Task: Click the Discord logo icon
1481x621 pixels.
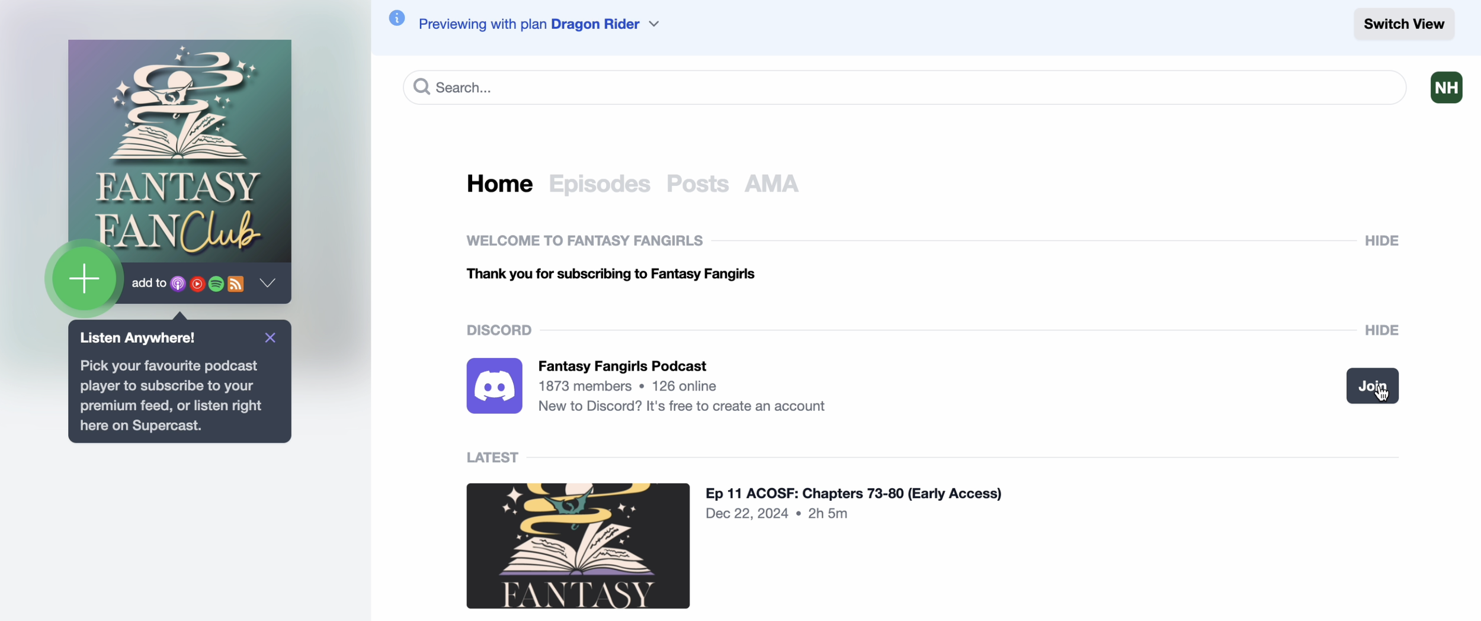Action: click(x=494, y=385)
